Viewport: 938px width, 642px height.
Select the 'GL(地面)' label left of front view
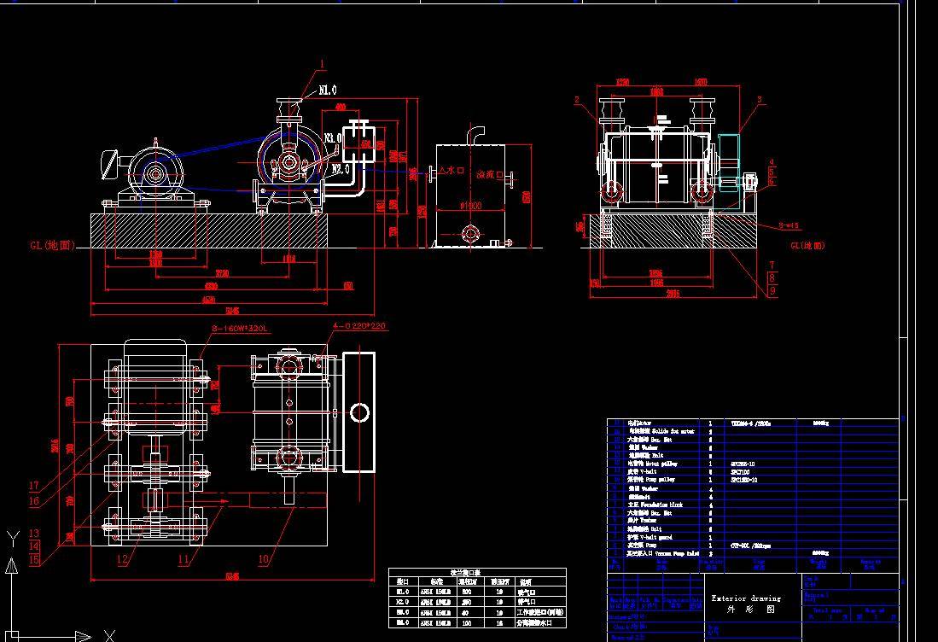point(53,245)
